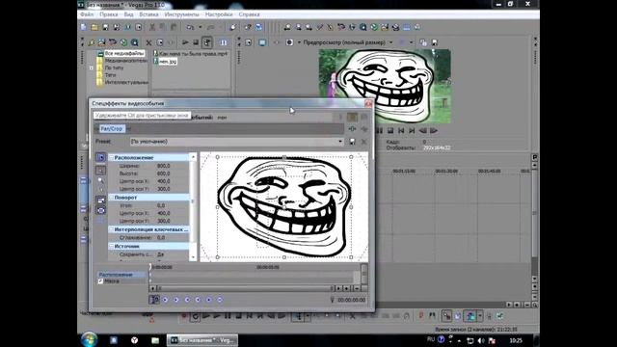Open the Undo history dropdown arrow
The width and height of the screenshot is (617, 347).
click(x=200, y=27)
